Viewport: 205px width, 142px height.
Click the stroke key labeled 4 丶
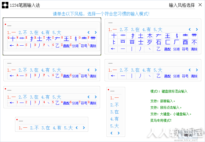pos(47,103)
